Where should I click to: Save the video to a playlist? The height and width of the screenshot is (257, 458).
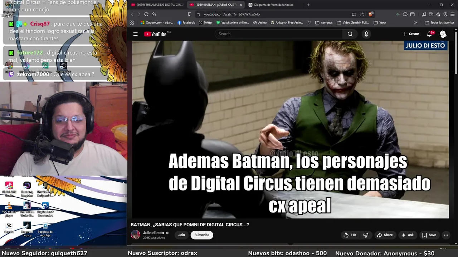coord(429,235)
